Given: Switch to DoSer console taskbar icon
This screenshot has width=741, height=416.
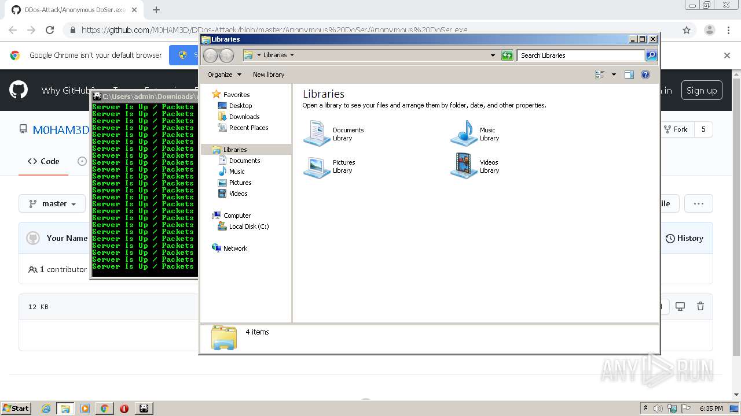Looking at the screenshot, I should coord(144,408).
